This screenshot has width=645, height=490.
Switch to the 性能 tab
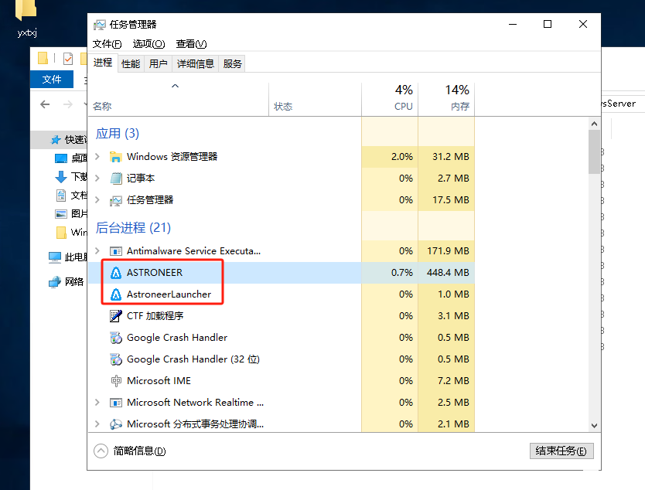(131, 63)
